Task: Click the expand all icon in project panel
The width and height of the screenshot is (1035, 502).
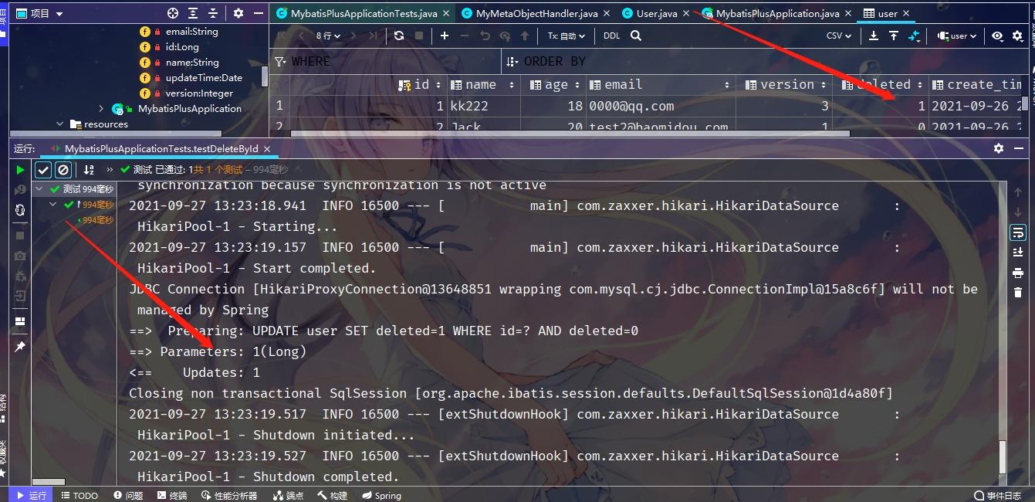Action: (x=193, y=13)
